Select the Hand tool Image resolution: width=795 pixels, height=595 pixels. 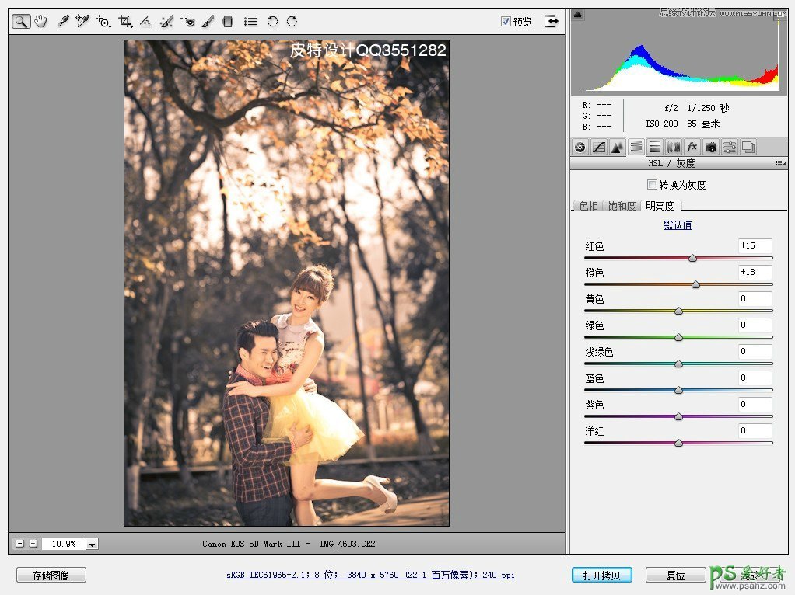41,22
